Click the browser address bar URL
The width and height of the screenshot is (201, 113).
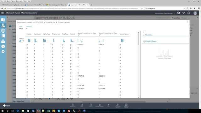73,8
